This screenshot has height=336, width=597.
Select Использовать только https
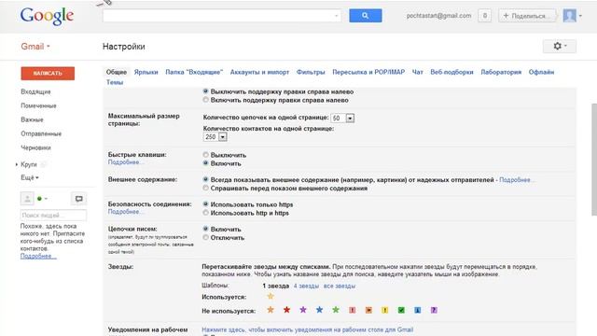[x=205, y=204]
